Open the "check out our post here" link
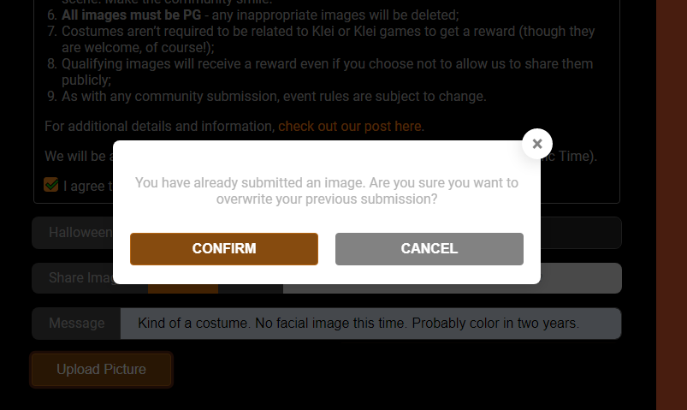 [x=351, y=127]
